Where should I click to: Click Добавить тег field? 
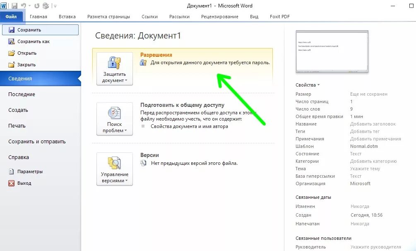pos(365,131)
